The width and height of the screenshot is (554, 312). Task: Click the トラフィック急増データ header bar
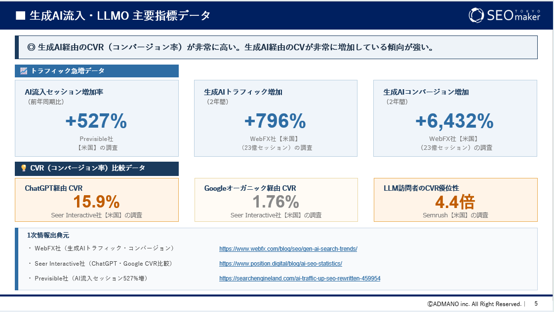[x=97, y=71]
